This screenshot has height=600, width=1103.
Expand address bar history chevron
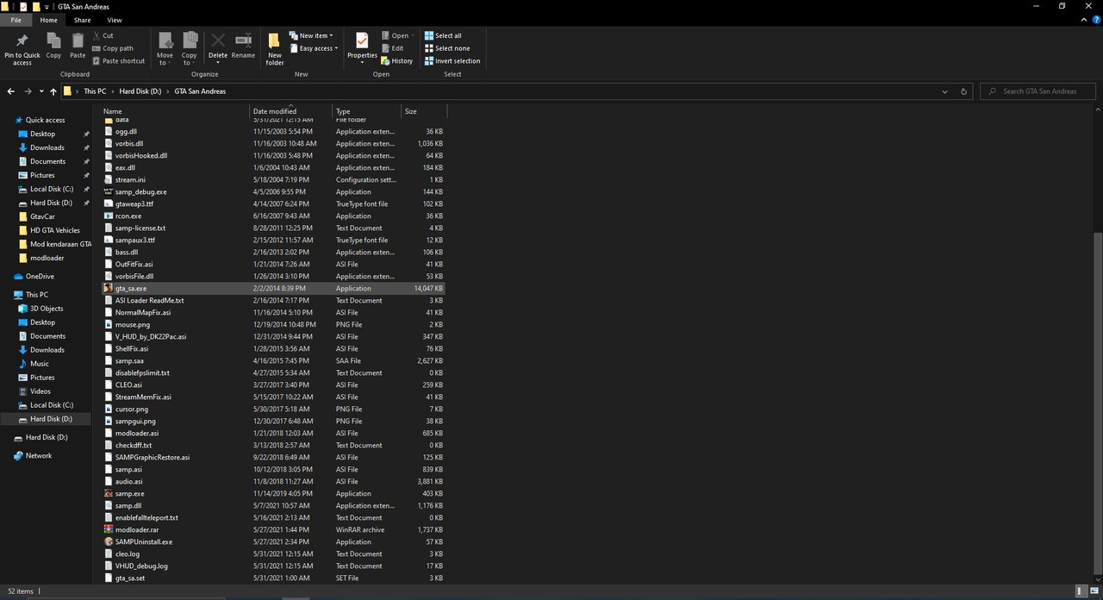[x=945, y=91]
